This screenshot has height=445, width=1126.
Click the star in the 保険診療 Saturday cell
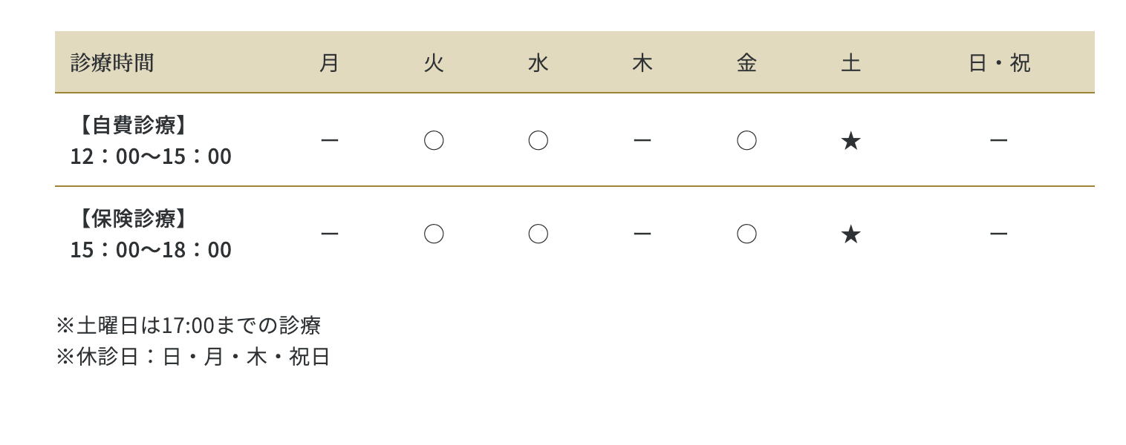coord(850,234)
